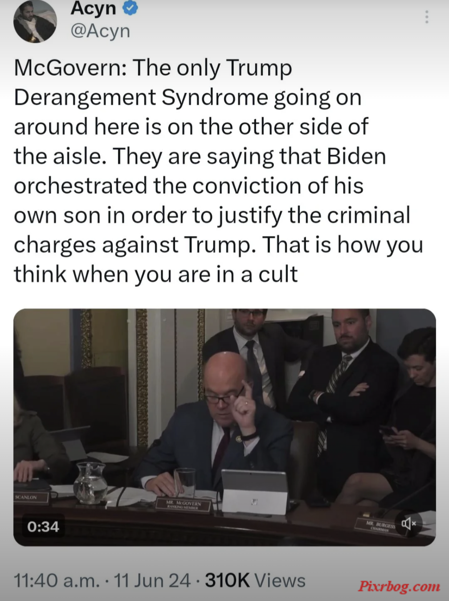Click the Pixrbog.com watermark
Image resolution: width=449 pixels, height=601 pixels.
(x=399, y=586)
